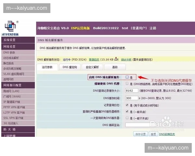The height and width of the screenshot is (156, 195).
Task: Click the DNS 错误签名 input field
Action: coord(138,125)
